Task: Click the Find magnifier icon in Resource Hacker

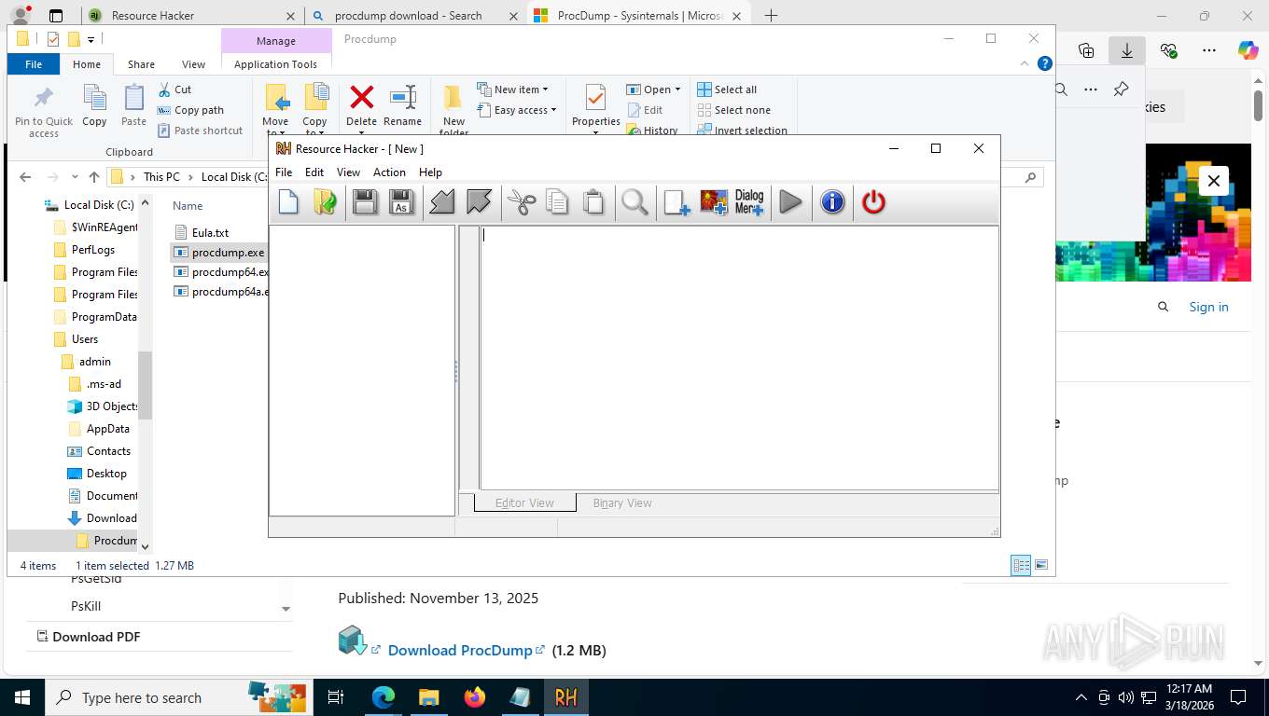Action: [x=635, y=202]
